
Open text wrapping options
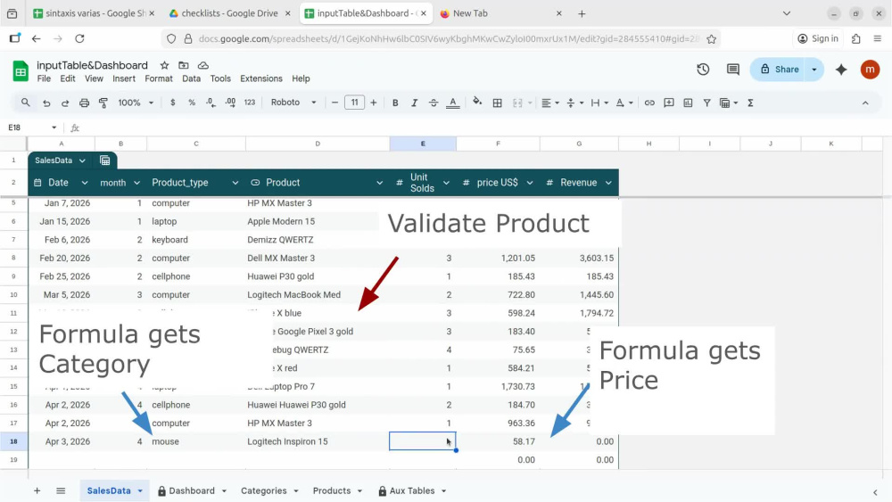click(599, 103)
